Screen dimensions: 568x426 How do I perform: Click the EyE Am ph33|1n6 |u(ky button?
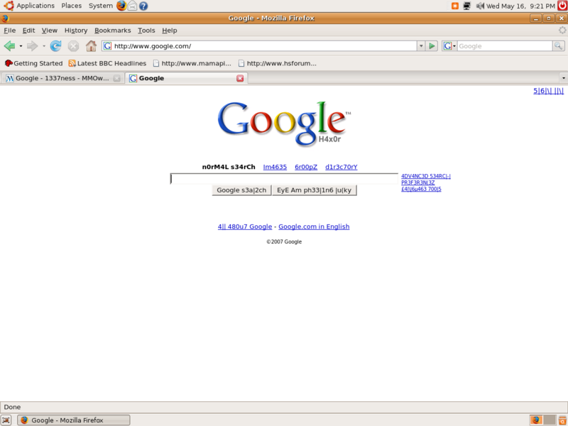315,190
